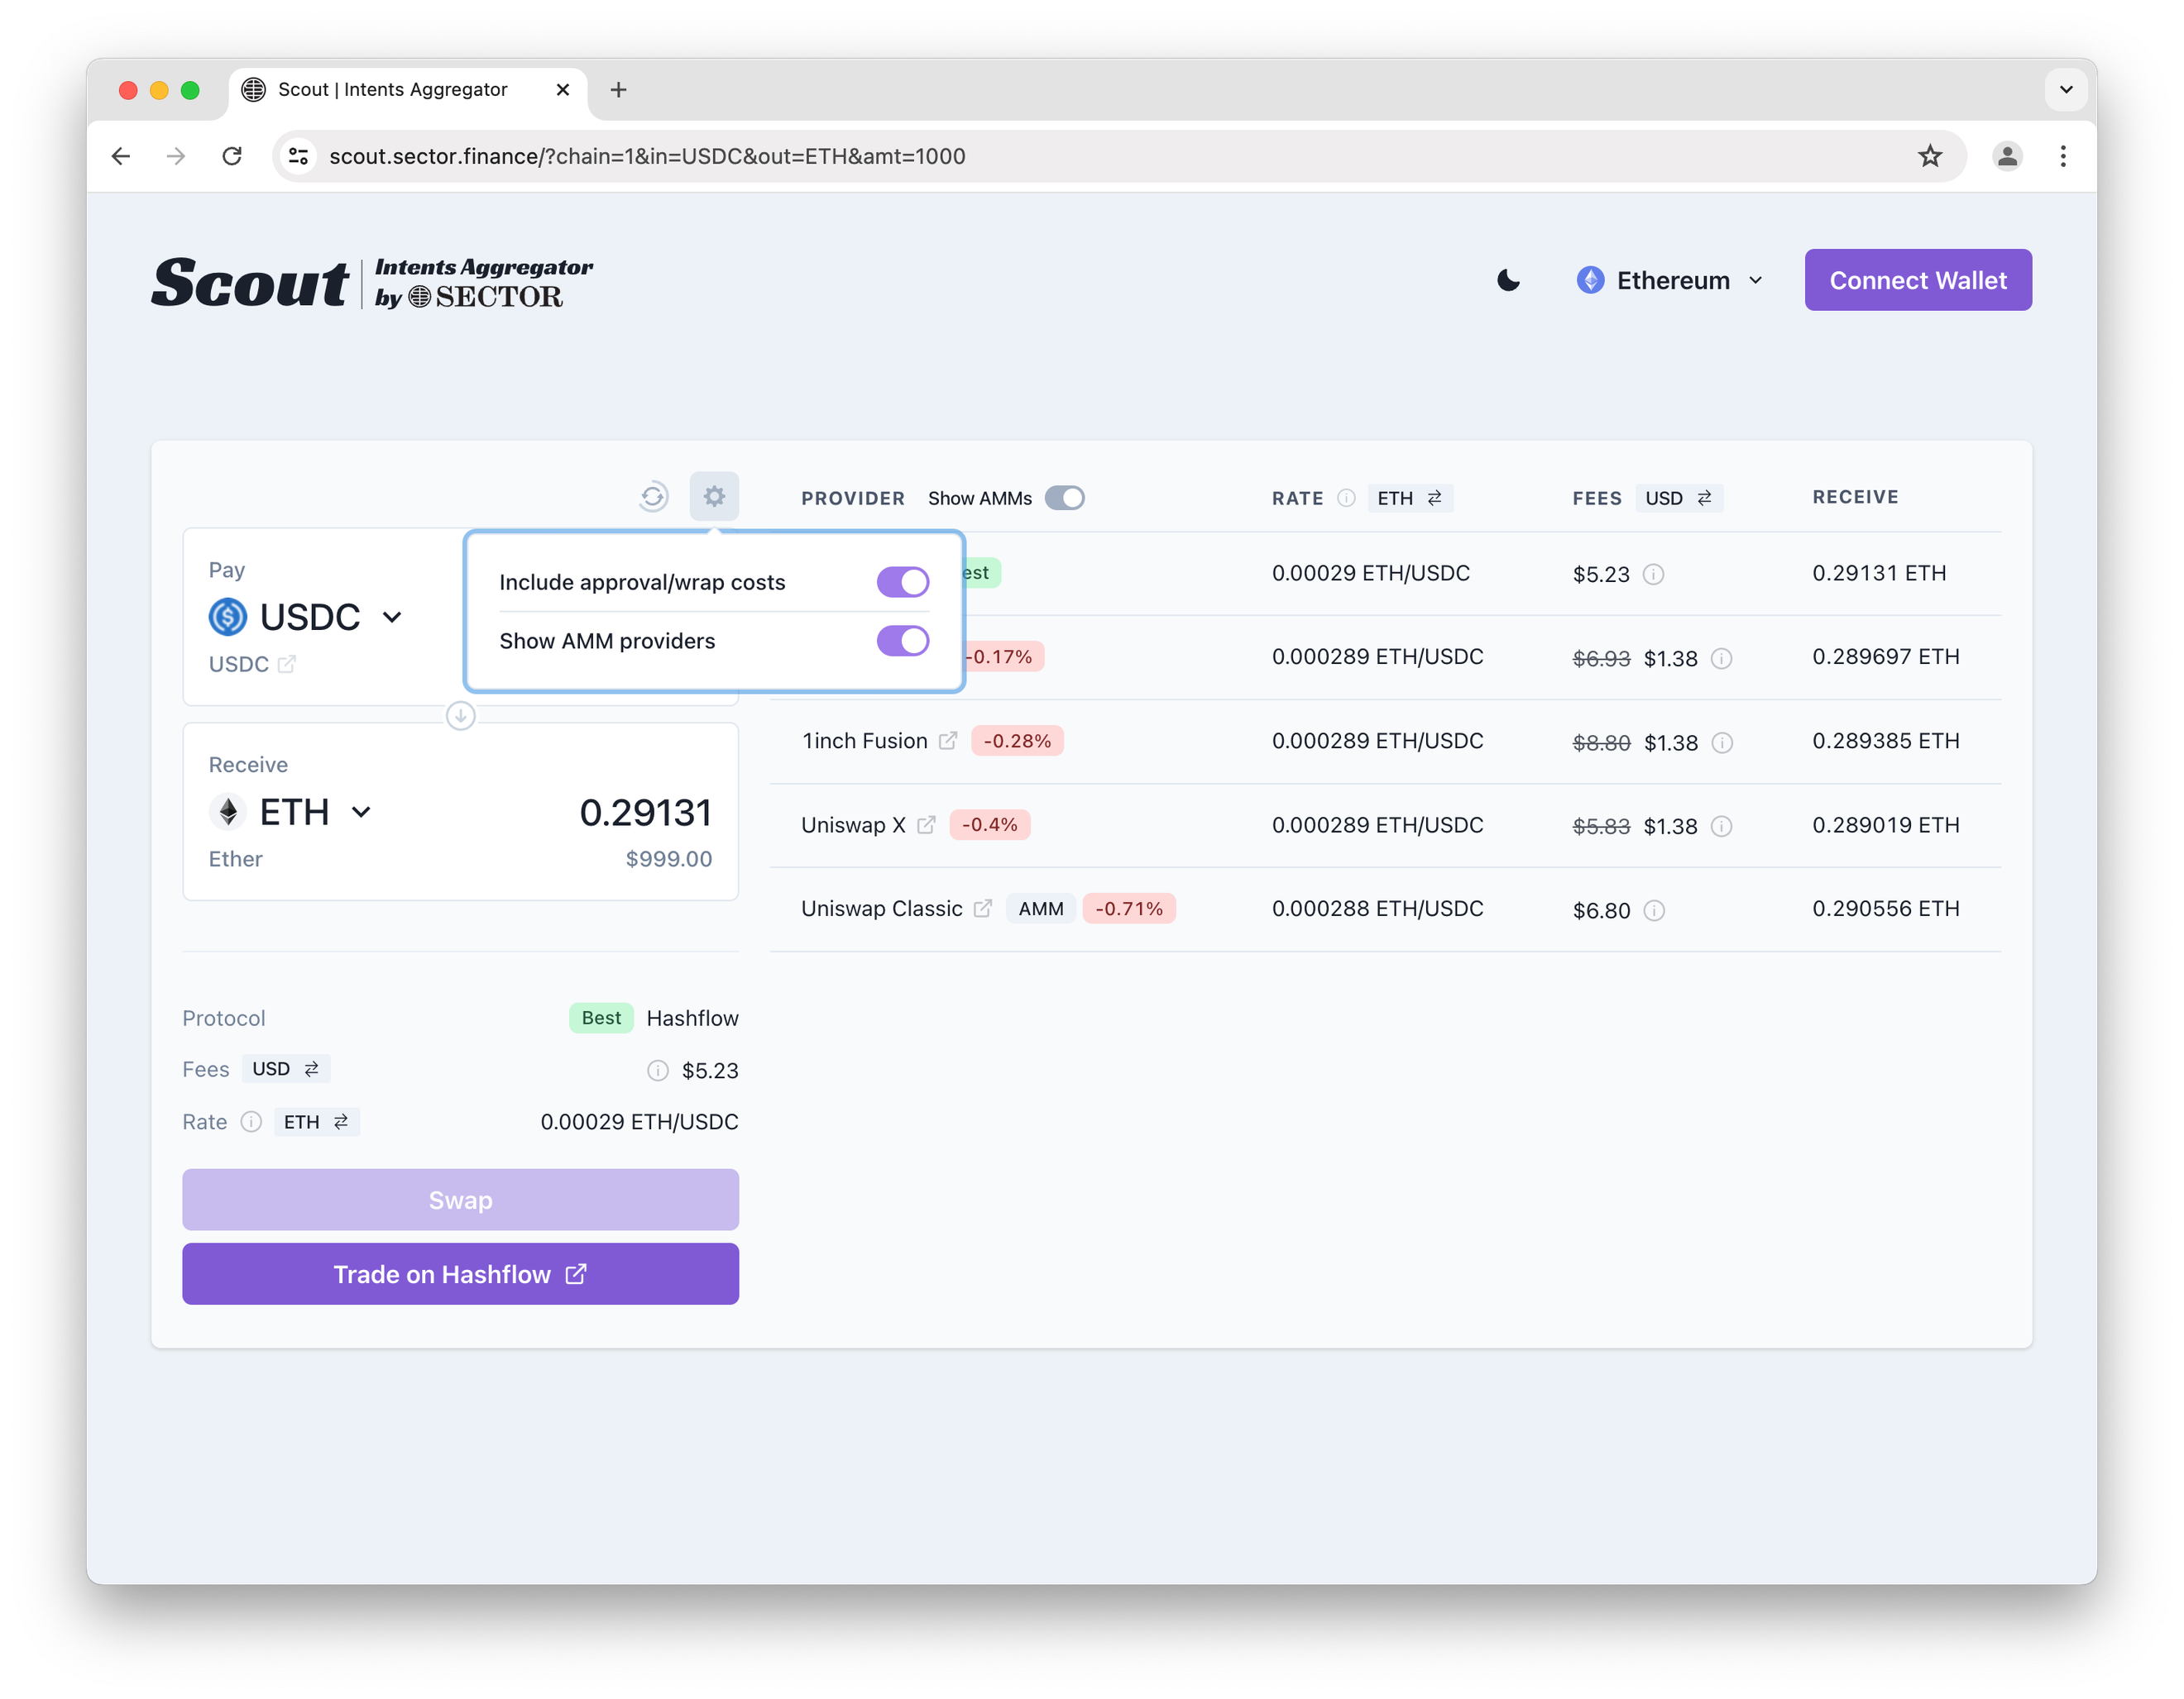Viewport: 2184px width, 1699px height.
Task: Open a new browser tab
Action: pos(619,90)
